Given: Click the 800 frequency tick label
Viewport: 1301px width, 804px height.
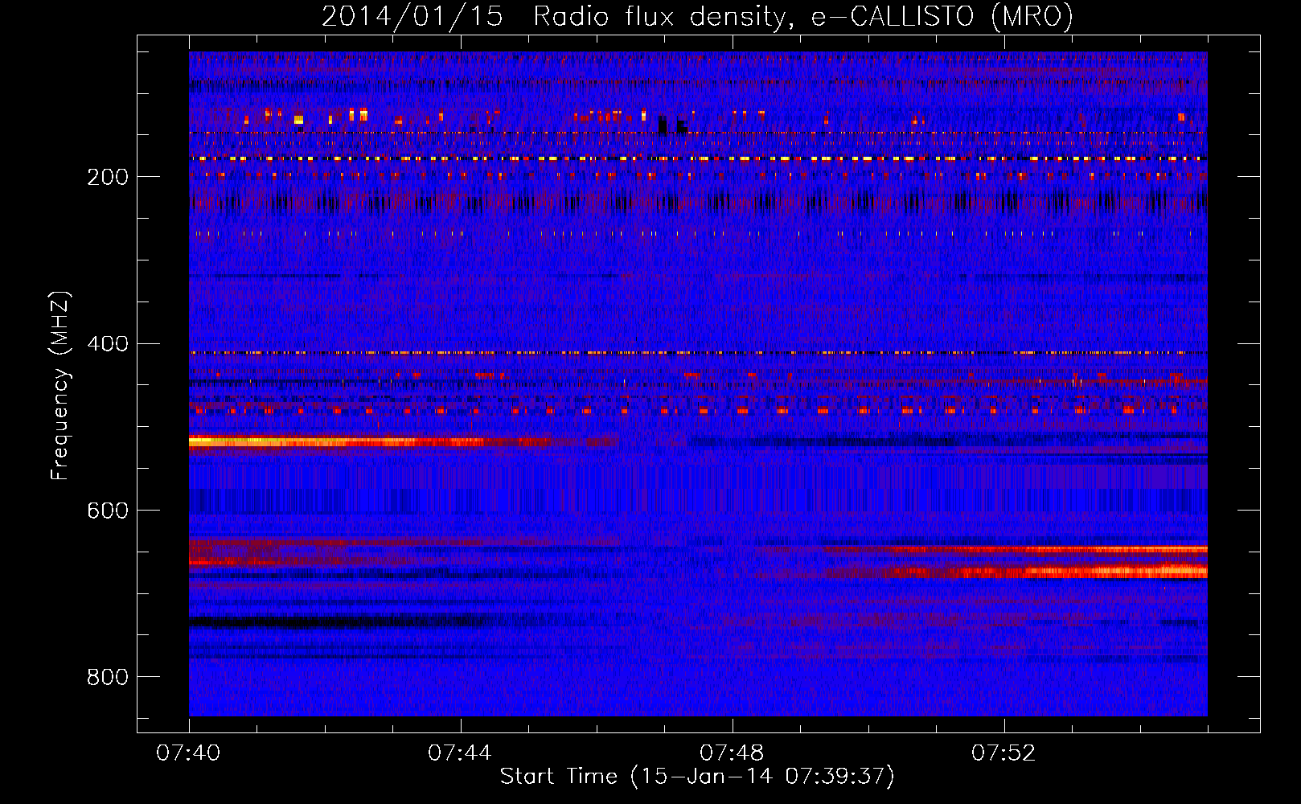Looking at the screenshot, I should click(x=108, y=678).
